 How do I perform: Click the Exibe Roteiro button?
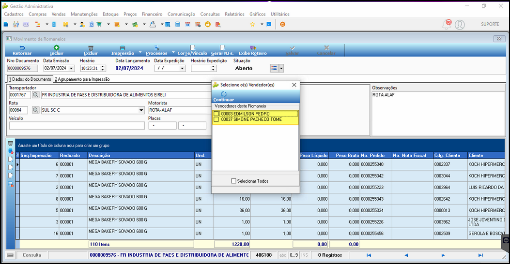point(253,50)
